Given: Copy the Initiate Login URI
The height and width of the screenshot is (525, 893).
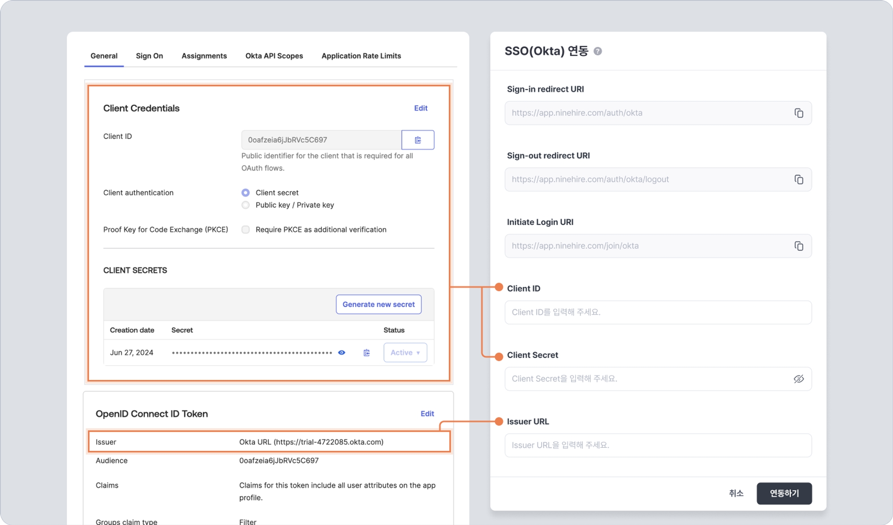Looking at the screenshot, I should pos(798,246).
